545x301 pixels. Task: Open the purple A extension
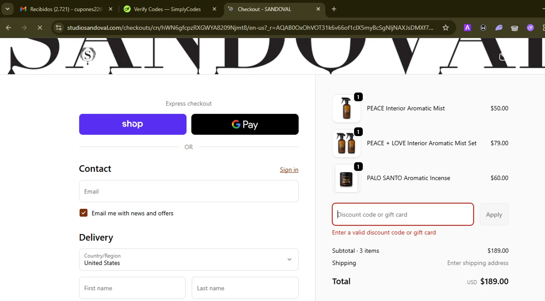pyautogui.click(x=468, y=28)
